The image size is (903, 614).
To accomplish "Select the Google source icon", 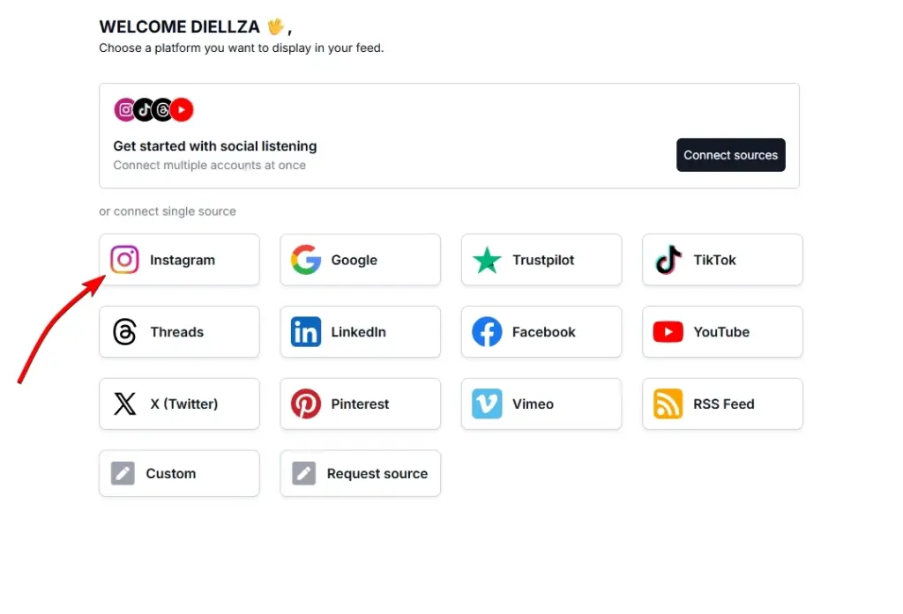I will click(305, 260).
